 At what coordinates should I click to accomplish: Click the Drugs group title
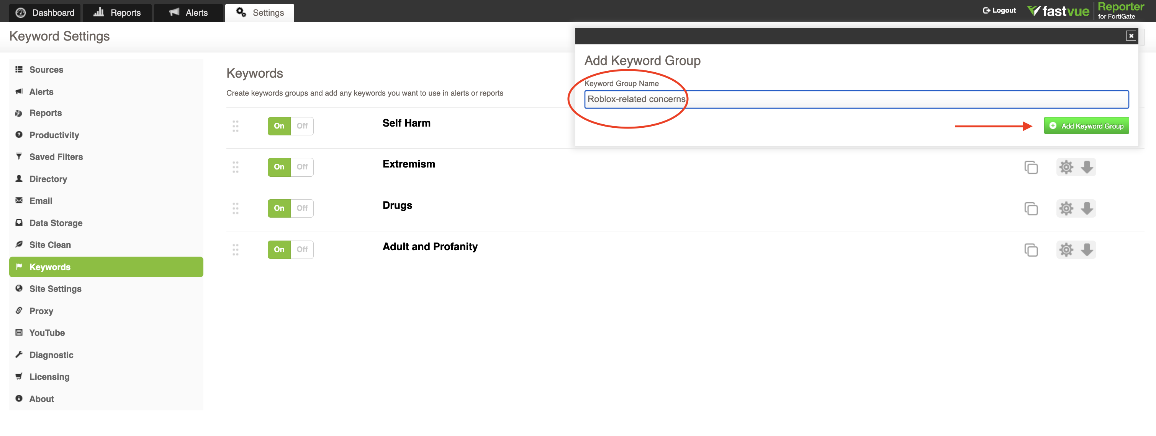coord(397,205)
